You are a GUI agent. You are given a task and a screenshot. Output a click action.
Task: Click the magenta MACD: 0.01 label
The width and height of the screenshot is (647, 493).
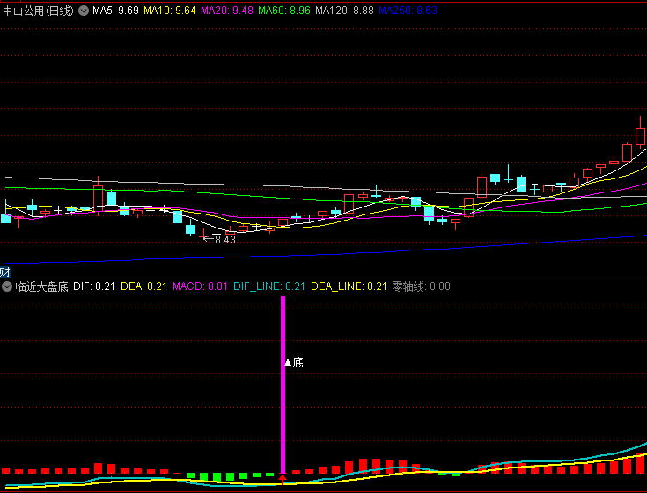pos(200,286)
